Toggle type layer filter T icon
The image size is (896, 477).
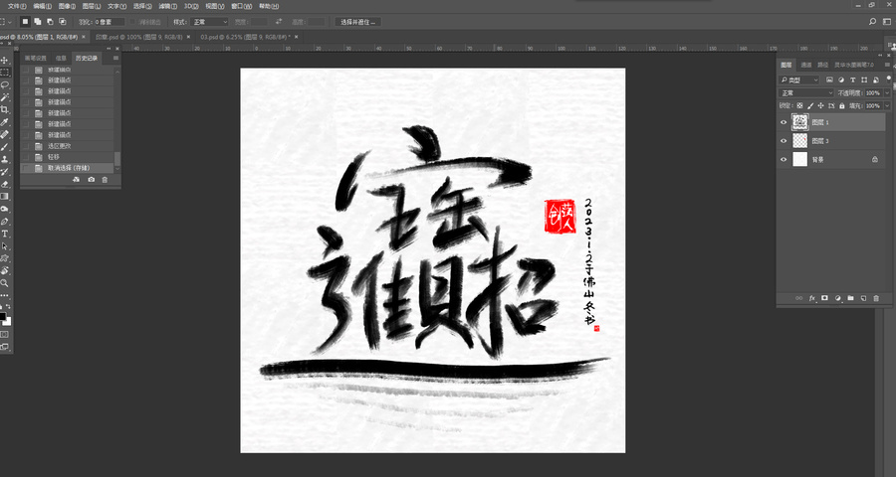[x=853, y=79]
